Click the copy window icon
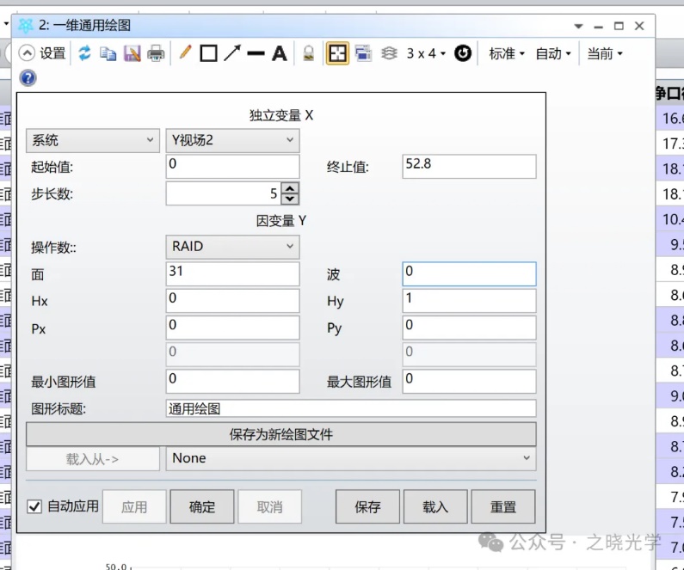 108,53
